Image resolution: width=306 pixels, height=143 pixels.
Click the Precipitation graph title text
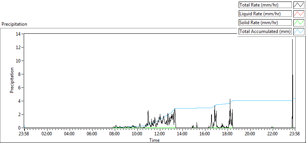(x=14, y=24)
